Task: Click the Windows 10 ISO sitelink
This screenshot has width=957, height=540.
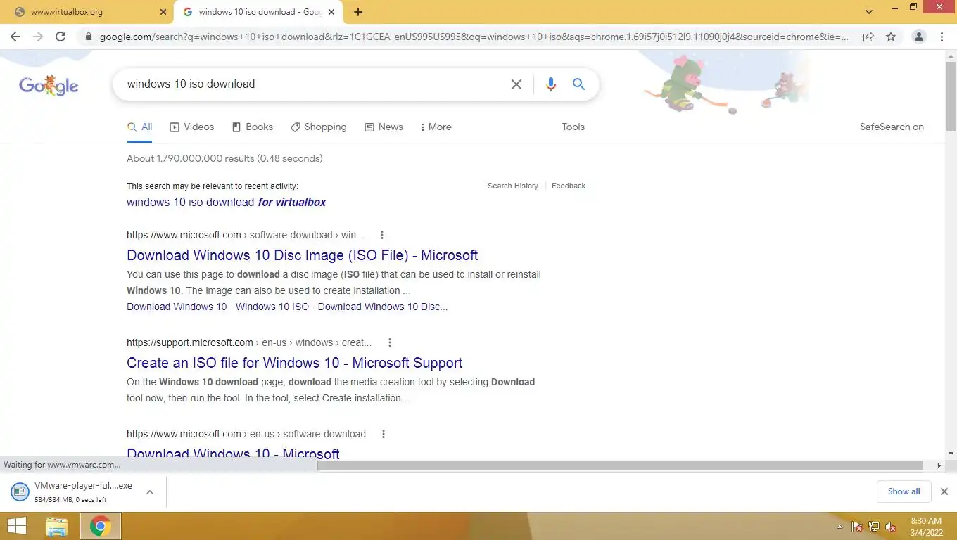Action: (272, 307)
